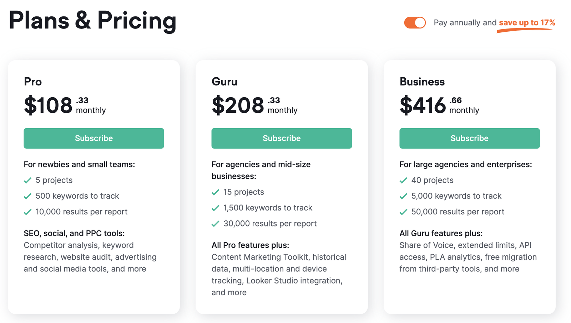This screenshot has height=323, width=571.
Task: Subscribe to the Business plan
Action: [x=469, y=138]
